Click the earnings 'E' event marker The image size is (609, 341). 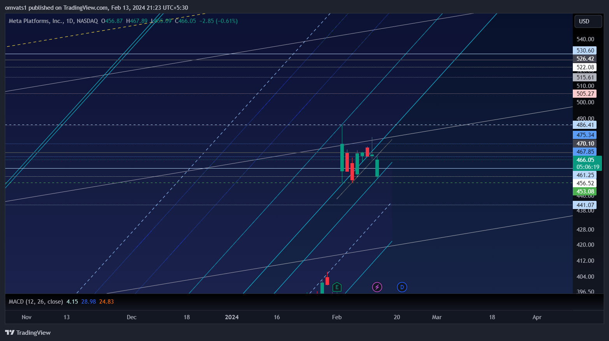click(x=337, y=287)
